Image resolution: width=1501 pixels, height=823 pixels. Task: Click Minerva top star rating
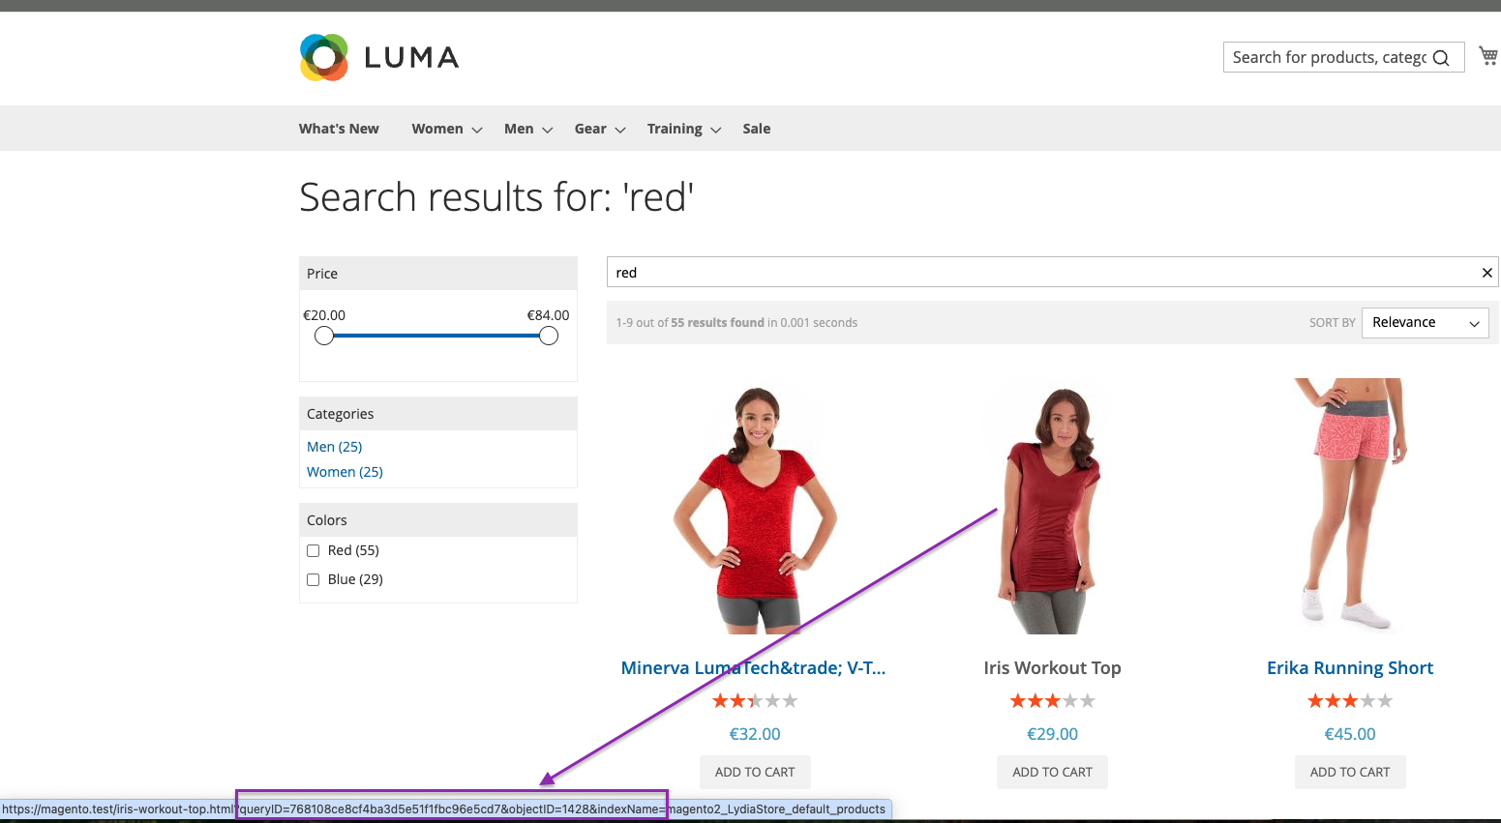coord(755,701)
